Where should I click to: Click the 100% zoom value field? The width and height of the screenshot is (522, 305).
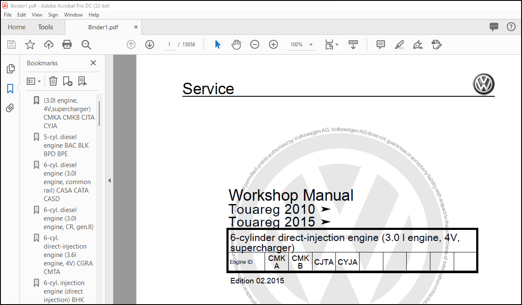297,45
